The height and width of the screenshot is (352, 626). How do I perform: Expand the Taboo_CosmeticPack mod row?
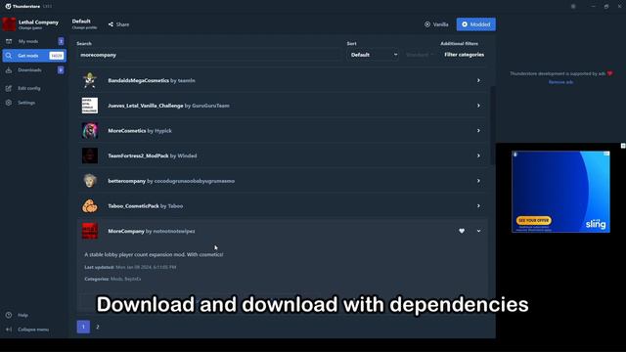(283, 206)
